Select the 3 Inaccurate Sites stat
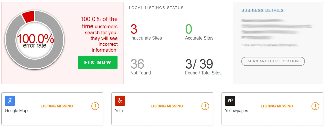This screenshot has height=128, width=325. 146,32
